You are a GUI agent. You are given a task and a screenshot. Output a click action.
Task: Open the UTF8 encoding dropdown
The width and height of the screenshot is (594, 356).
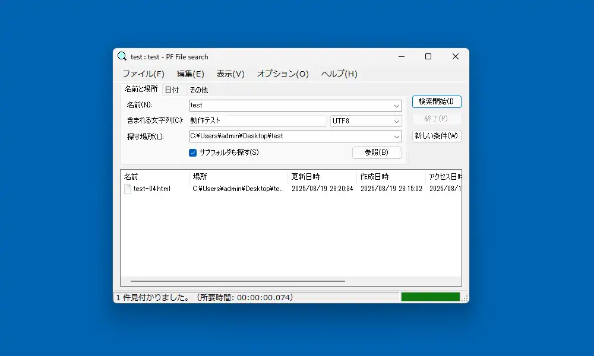point(397,120)
